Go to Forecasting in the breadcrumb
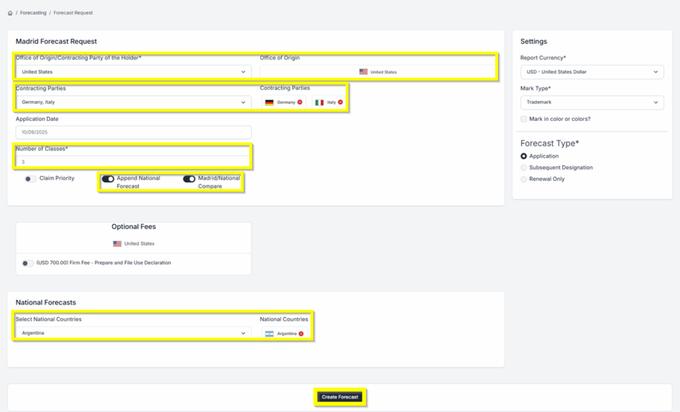The image size is (680, 412). tap(33, 13)
